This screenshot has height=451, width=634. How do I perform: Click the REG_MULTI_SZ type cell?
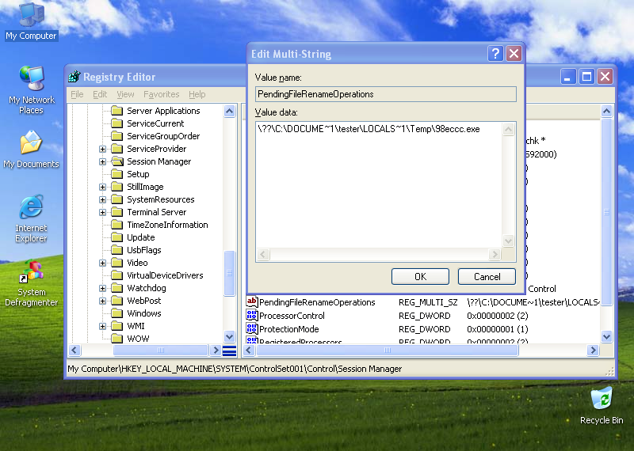click(x=428, y=302)
